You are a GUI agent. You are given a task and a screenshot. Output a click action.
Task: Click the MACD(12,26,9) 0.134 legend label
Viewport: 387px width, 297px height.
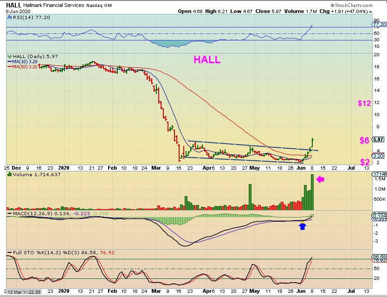(x=39, y=213)
